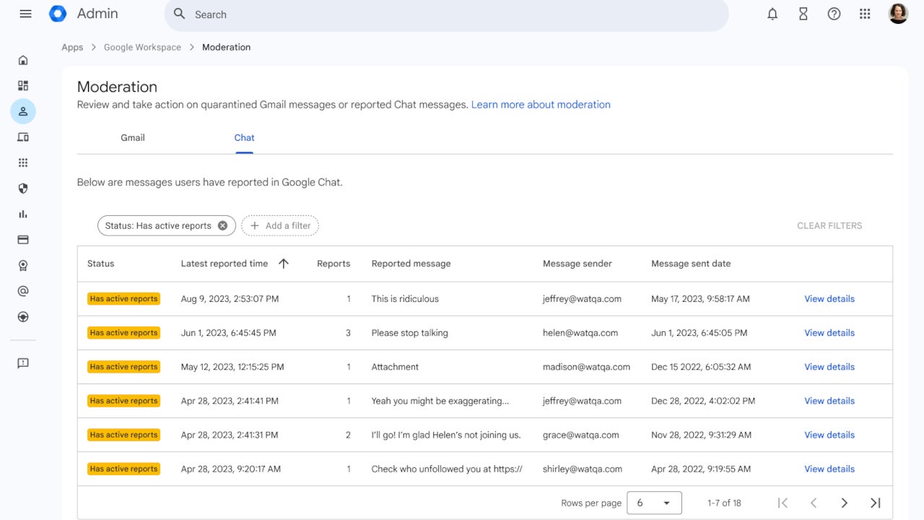This screenshot has height=520, width=924.
Task: Open Directory users icon in sidebar
Action: coord(23,111)
